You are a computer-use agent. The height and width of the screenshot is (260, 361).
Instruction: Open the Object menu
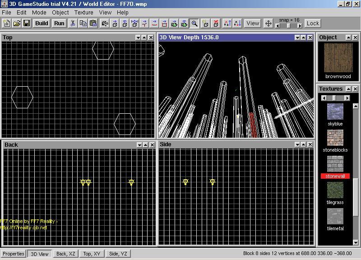point(60,13)
